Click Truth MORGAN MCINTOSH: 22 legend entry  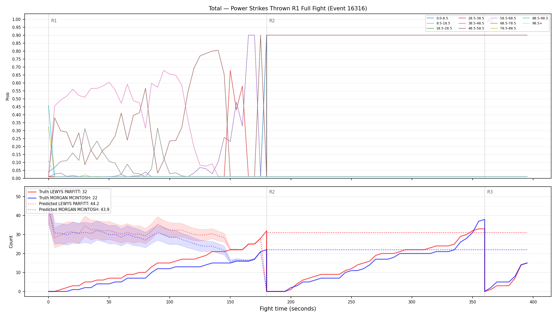(x=63, y=198)
